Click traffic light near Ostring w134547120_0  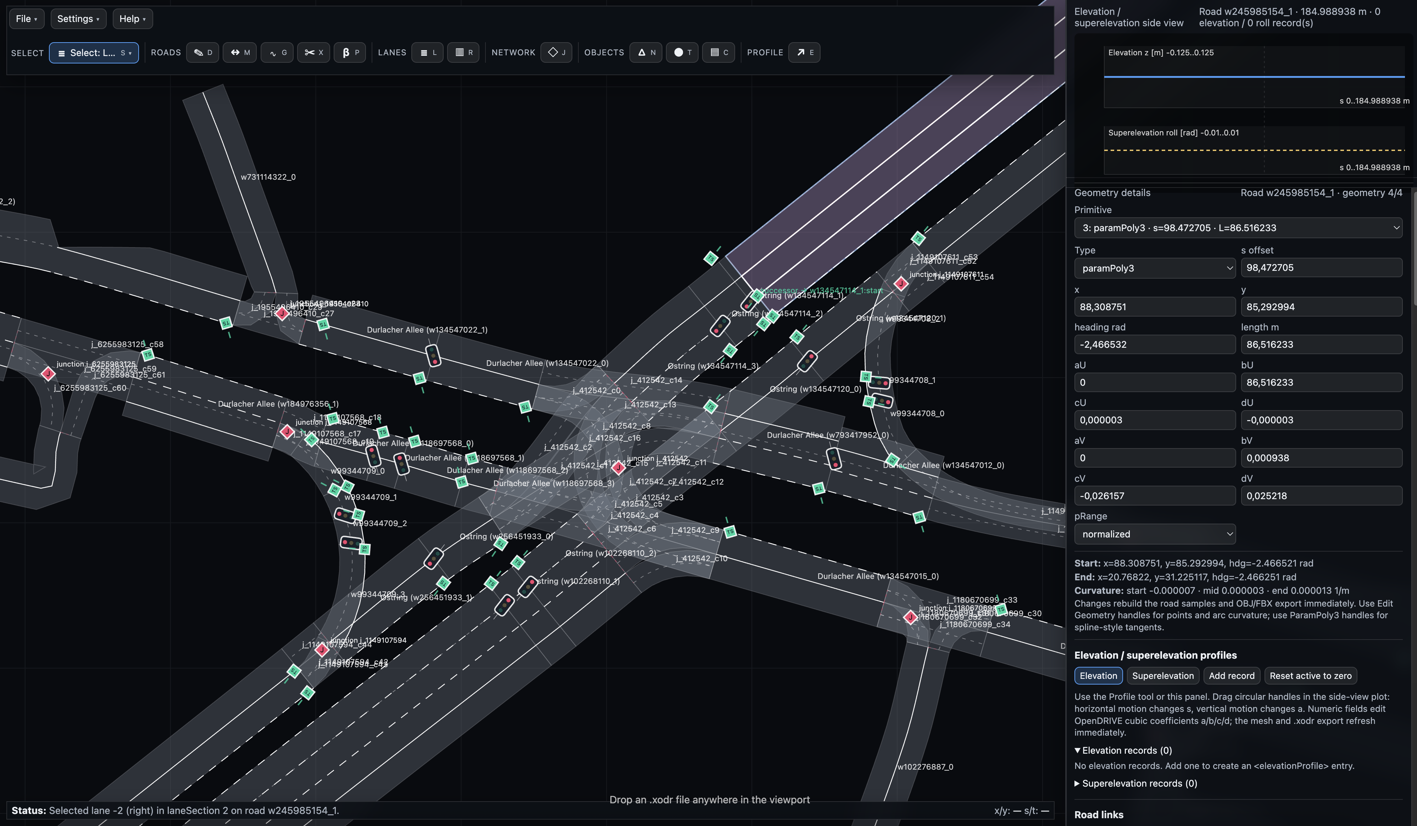[807, 361]
